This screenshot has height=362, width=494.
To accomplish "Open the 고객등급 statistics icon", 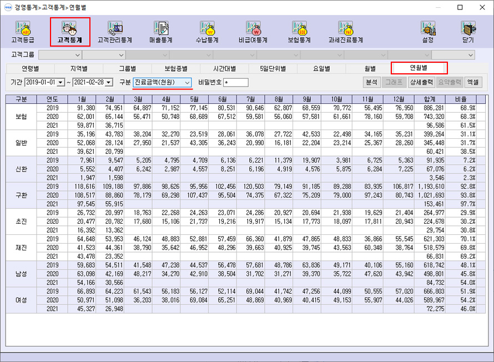I will point(23,32).
